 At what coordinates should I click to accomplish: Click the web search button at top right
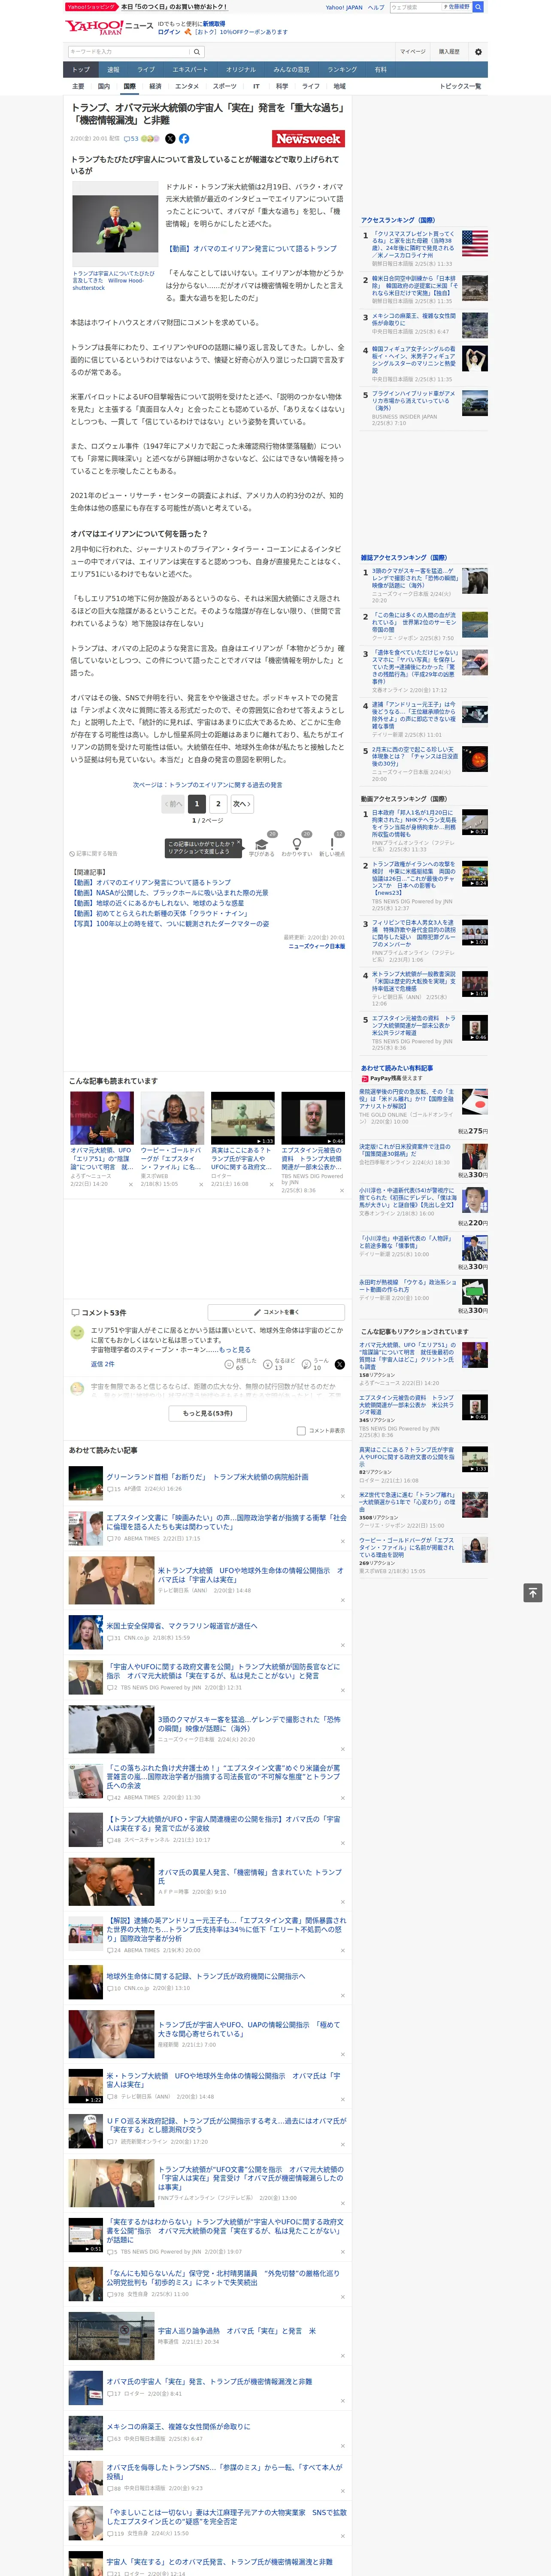[478, 7]
